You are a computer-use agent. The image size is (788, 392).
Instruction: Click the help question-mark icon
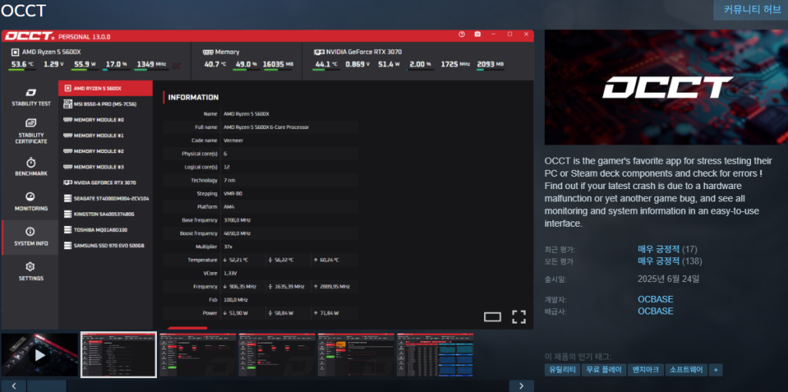click(462, 34)
